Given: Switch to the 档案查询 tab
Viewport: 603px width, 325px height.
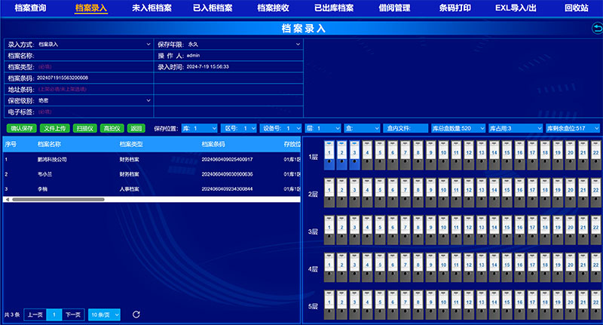Looking at the screenshot, I should pos(31,8).
